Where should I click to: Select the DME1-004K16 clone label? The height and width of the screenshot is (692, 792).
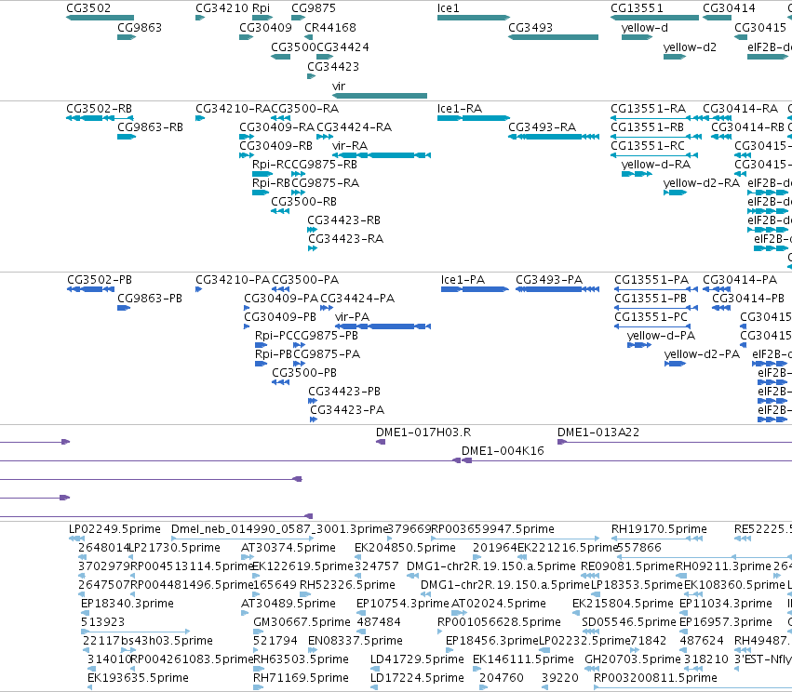[503, 451]
